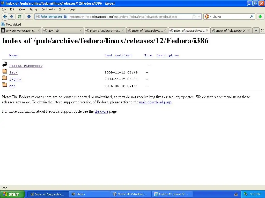The image size is (265, 198).
Task: Open the View menu
Action: coord(22,9)
